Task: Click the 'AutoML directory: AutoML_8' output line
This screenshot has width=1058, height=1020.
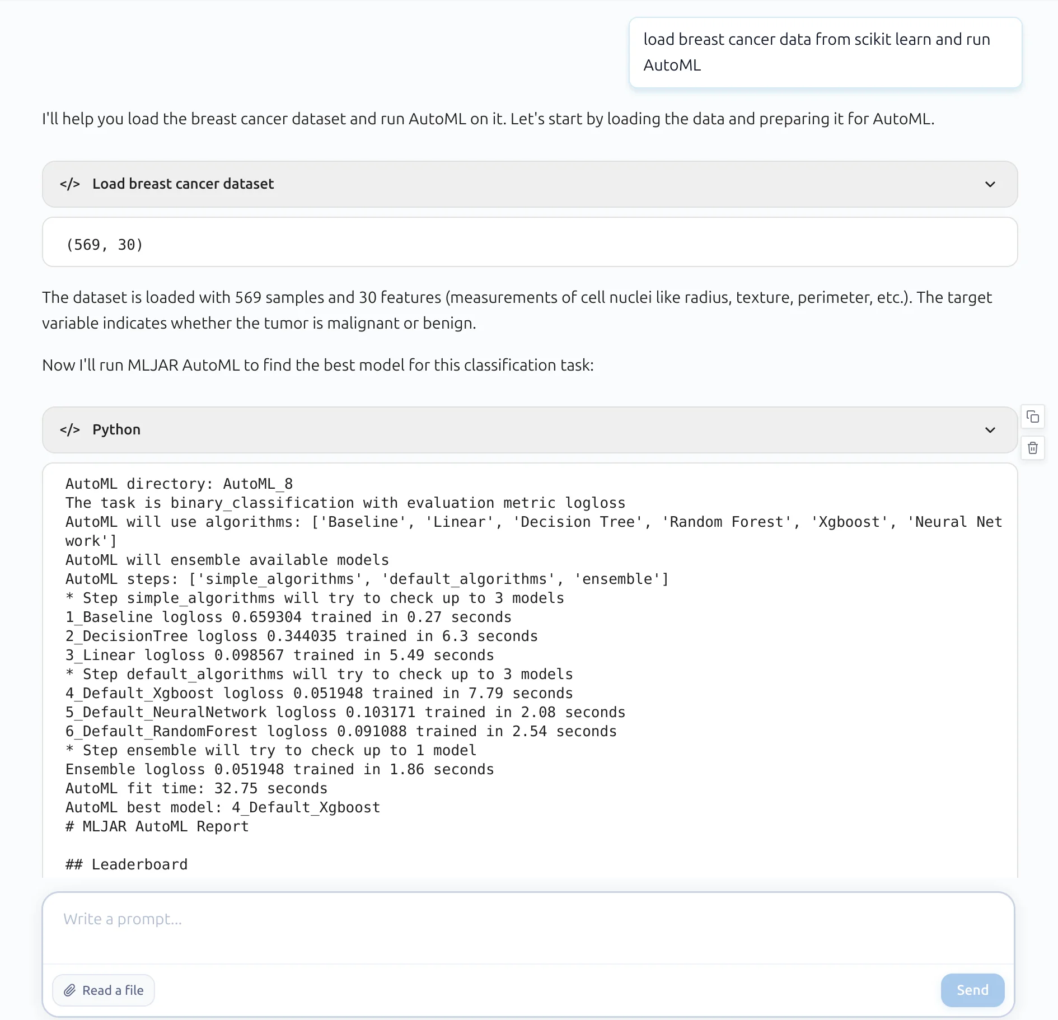Action: [x=179, y=484]
